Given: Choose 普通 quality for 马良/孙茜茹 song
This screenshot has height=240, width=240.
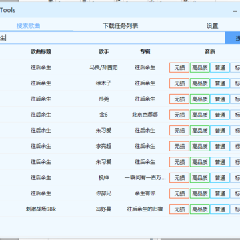Looking at the screenshot, I should (220, 67).
